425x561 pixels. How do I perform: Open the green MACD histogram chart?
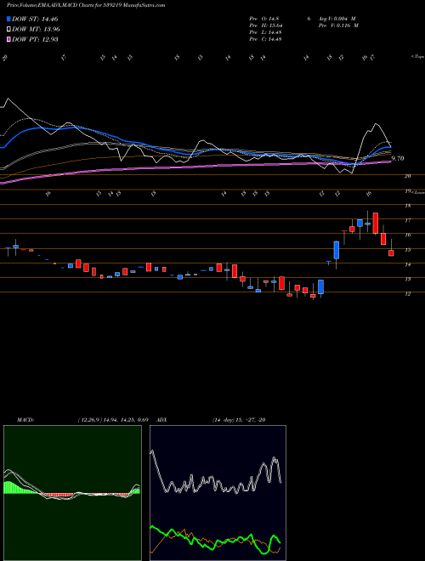pyautogui.click(x=72, y=493)
